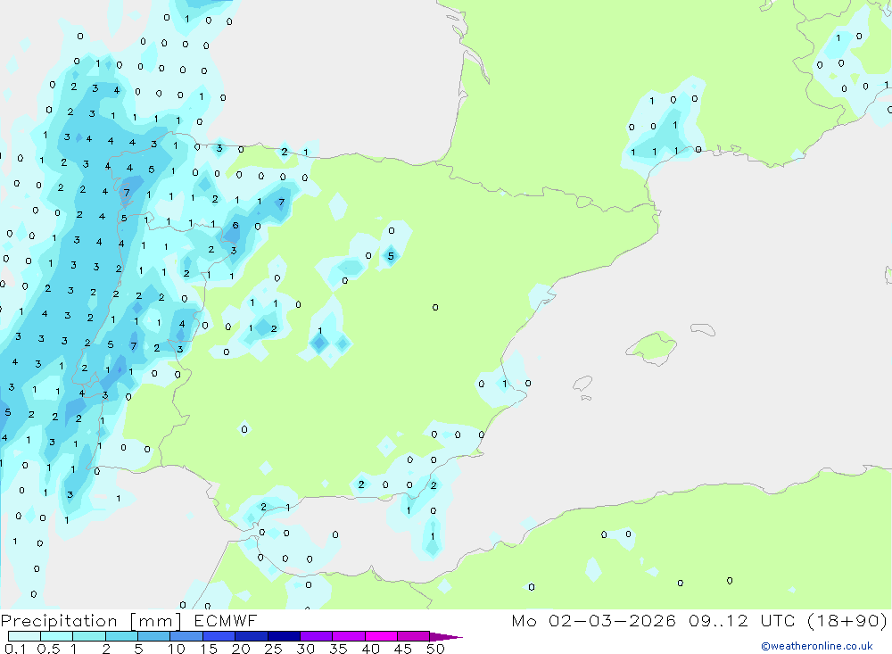Click the 25 to 30 mm legend swatch
The height and width of the screenshot is (654, 892).
coord(284,636)
